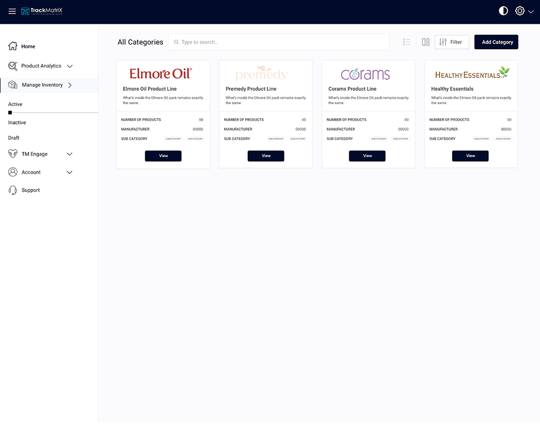
Task: View the Corams Product Line
Action: coord(367,156)
